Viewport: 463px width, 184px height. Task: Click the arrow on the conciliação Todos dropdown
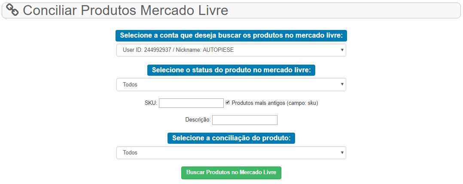click(342, 153)
